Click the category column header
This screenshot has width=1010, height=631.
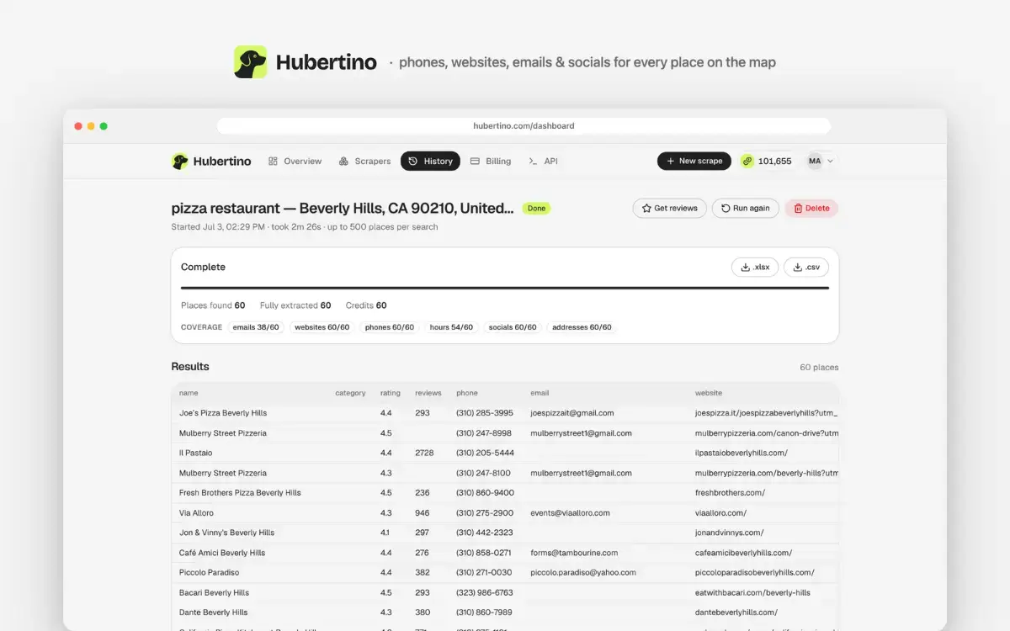tap(350, 393)
